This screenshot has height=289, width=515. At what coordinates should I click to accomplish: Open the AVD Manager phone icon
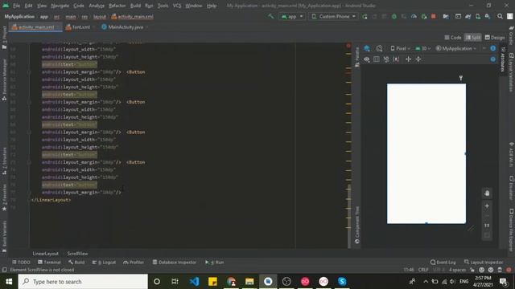coord(478,16)
